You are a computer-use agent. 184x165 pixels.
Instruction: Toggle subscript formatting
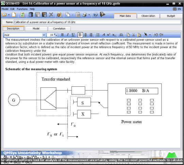coord(114,35)
